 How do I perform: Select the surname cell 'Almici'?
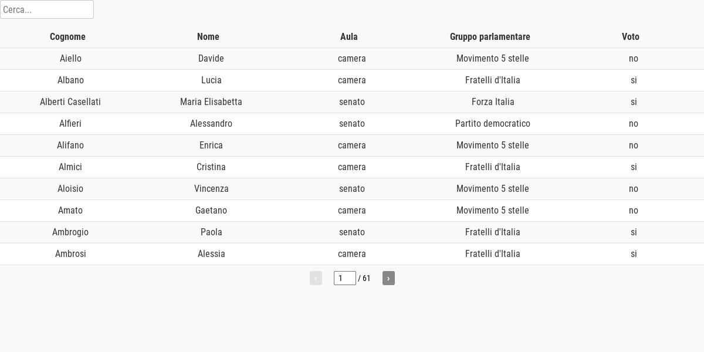[70, 167]
